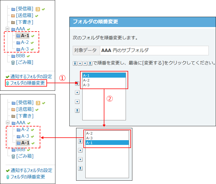Open 受信箱 folder in the upper tree
This screenshot has height=184, width=216.
tap(25, 9)
